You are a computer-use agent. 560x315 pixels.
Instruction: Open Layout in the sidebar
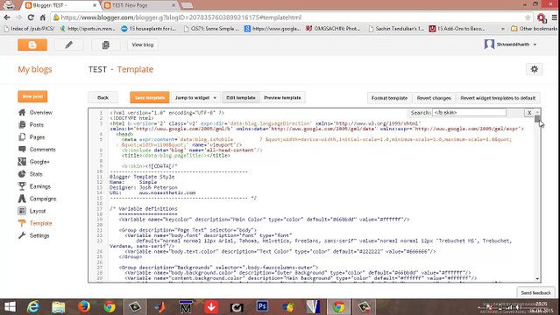coord(38,211)
